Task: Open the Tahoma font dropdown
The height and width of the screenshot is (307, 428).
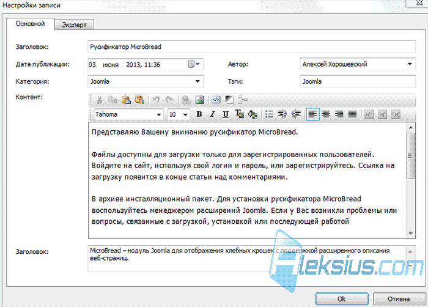Action: click(158, 115)
